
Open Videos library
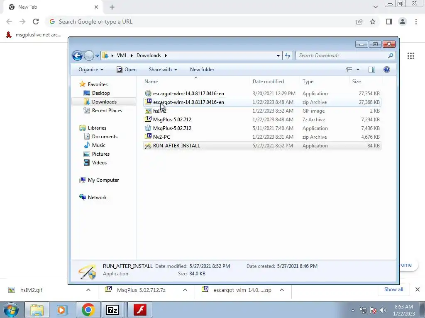[99, 162]
